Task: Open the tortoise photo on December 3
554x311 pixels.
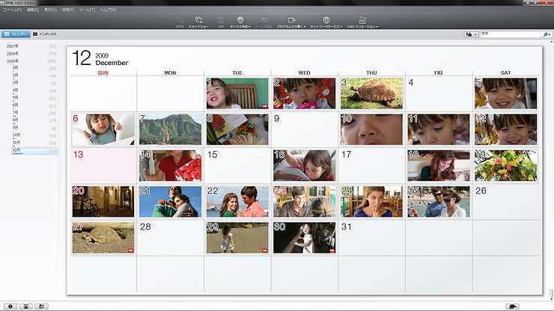Action: pos(371,93)
